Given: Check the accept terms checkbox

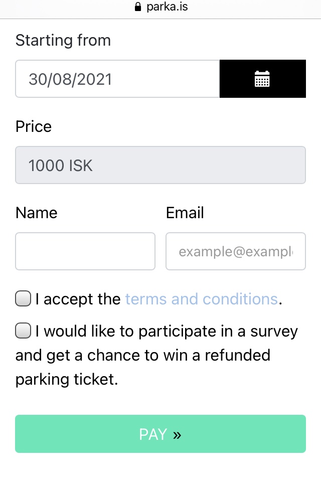Looking at the screenshot, I should click(x=23, y=299).
